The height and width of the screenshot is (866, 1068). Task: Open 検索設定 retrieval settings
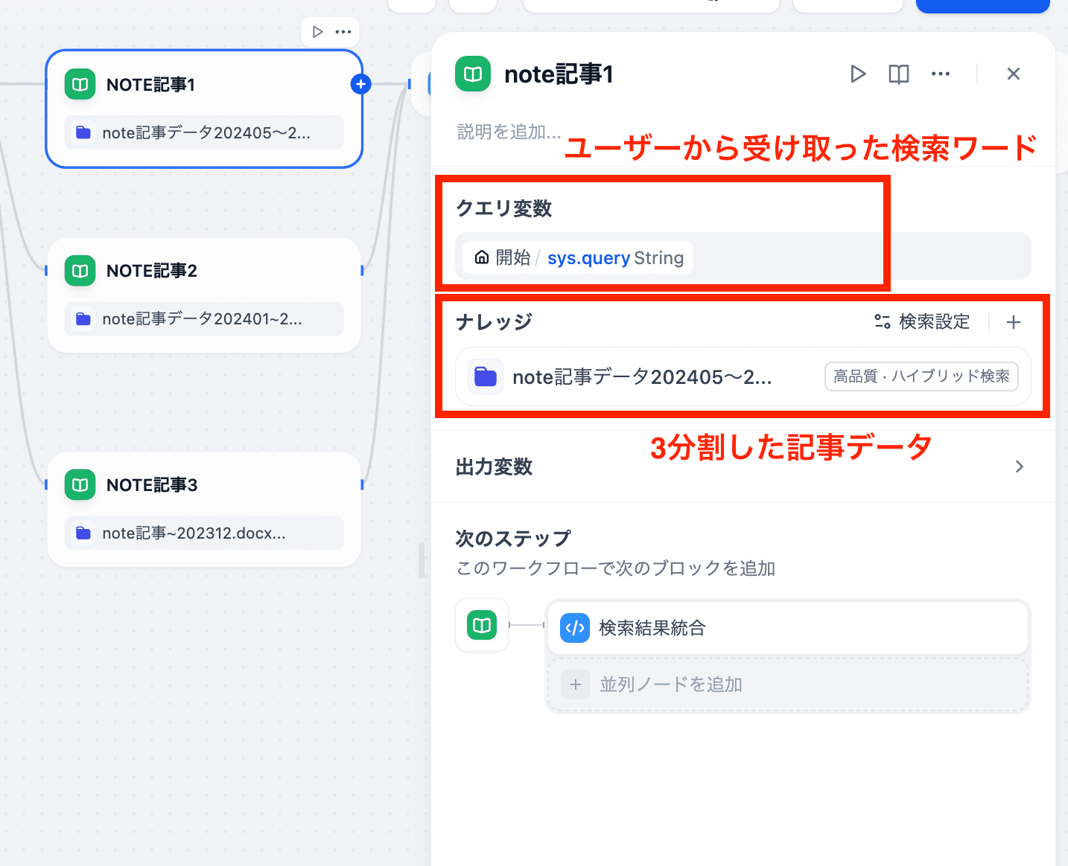(x=922, y=321)
